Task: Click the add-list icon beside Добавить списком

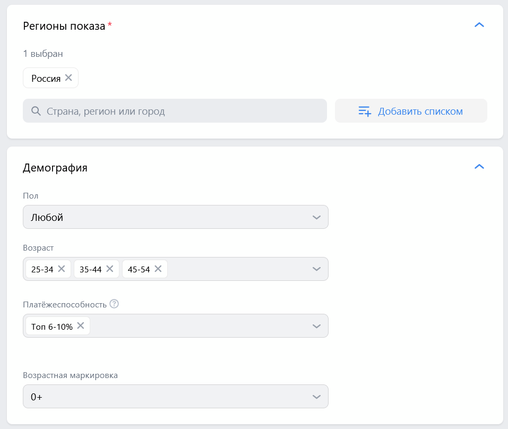Action: 365,111
